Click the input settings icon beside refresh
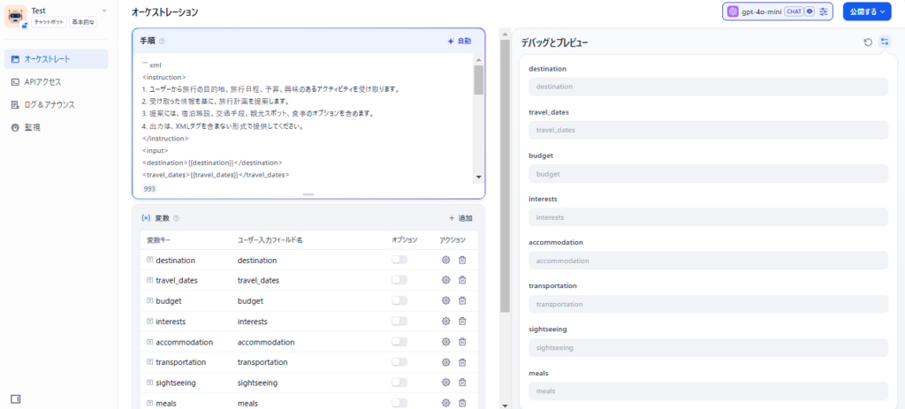905x409 pixels. coord(884,42)
